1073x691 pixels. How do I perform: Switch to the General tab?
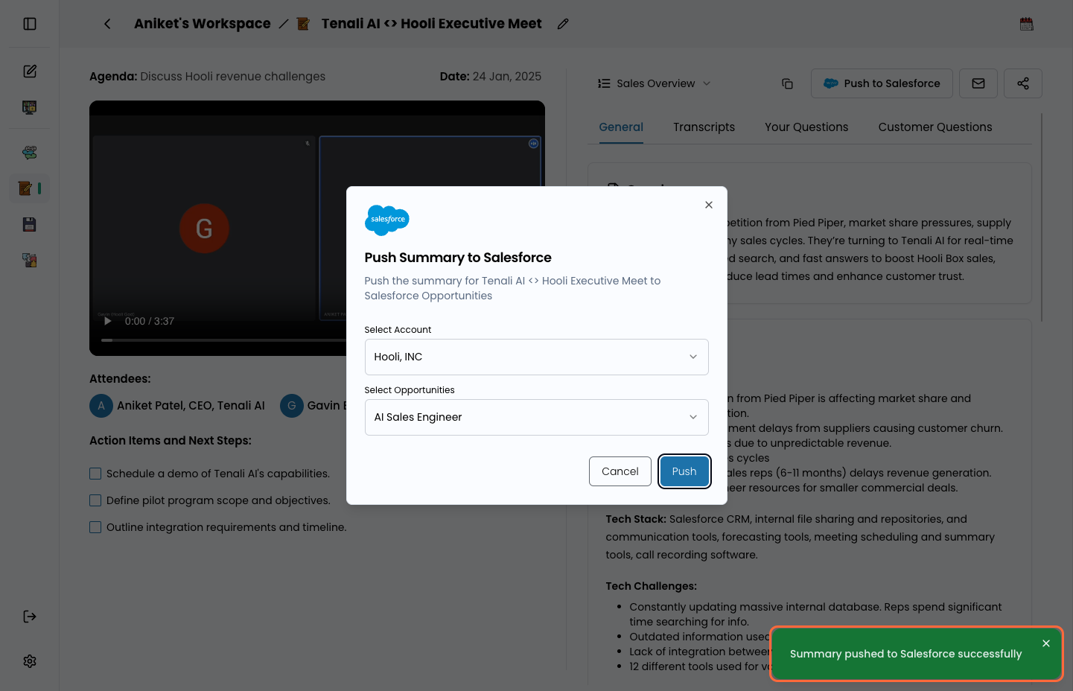(x=621, y=127)
